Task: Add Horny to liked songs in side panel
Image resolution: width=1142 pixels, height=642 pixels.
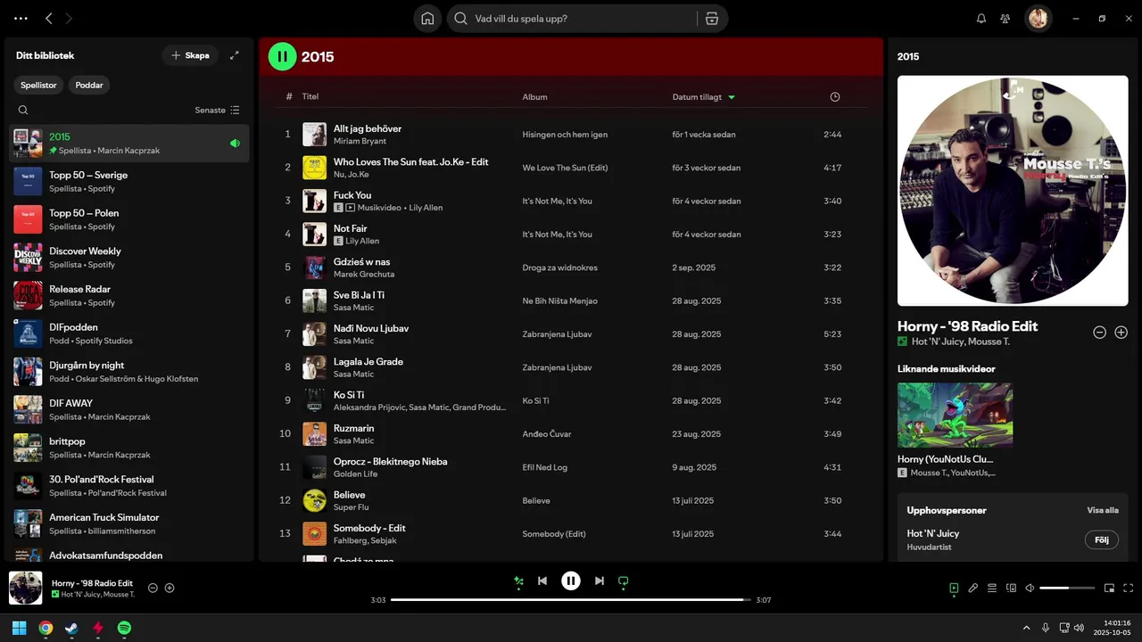Action: (1121, 332)
